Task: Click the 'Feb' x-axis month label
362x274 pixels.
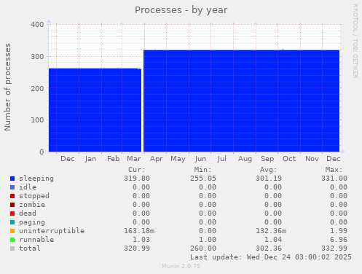Action: [x=114, y=159]
